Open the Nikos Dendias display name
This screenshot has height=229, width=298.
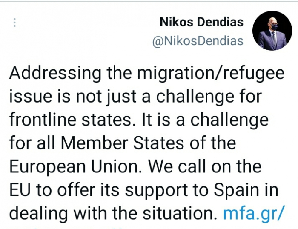(x=201, y=21)
